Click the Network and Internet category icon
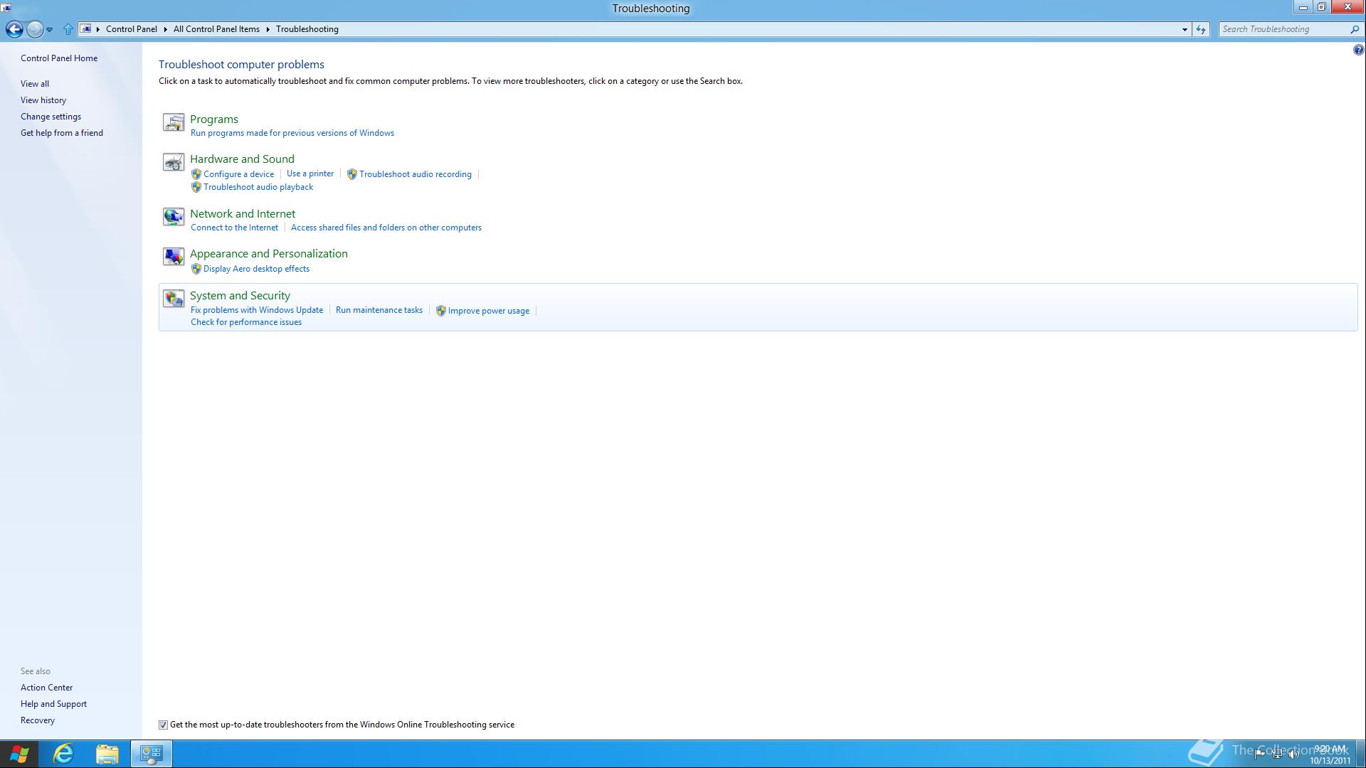Viewport: 1366px width, 768px height. pos(174,217)
